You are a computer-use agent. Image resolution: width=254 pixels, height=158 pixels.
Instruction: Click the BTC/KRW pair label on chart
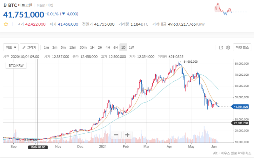point(16,66)
